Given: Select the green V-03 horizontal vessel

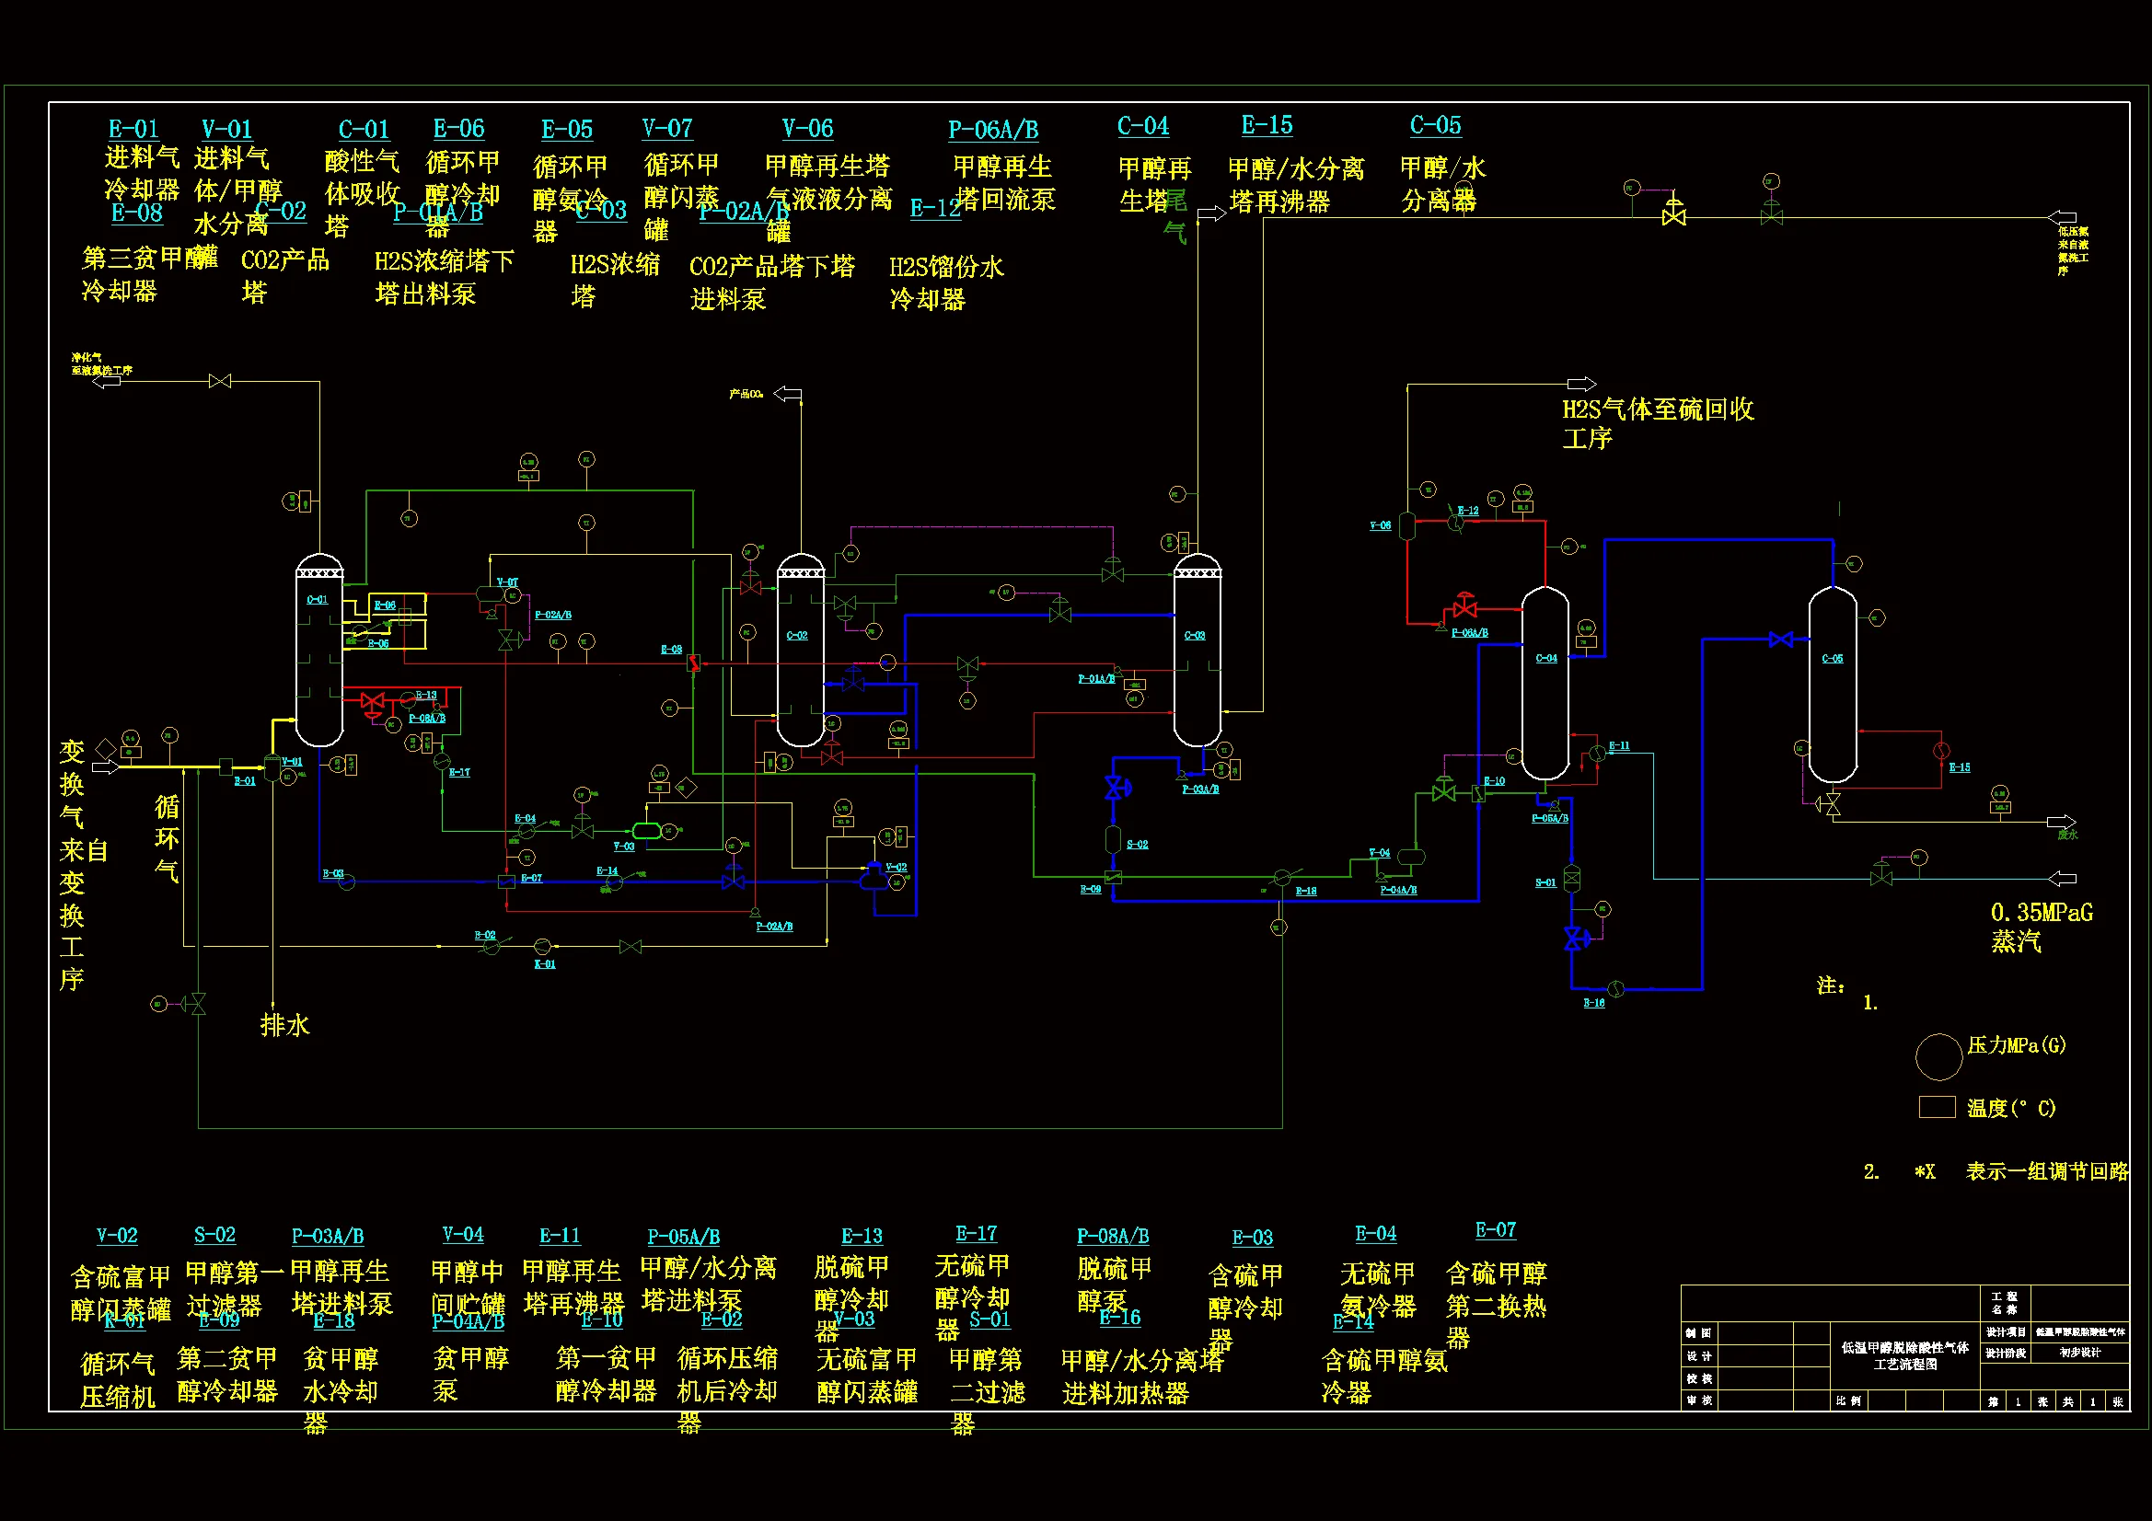Looking at the screenshot, I should (647, 830).
